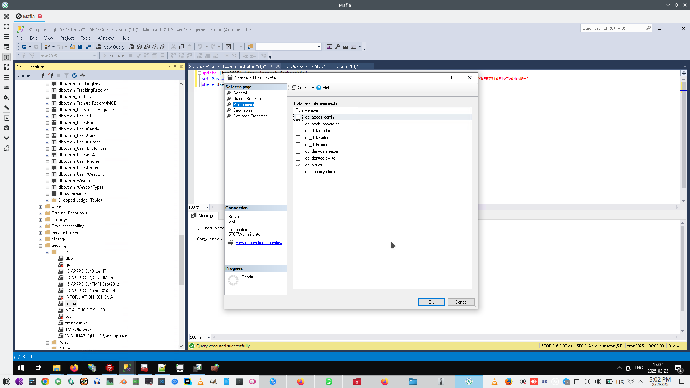
Task: Click the Save All toolbar icon
Action: click(88, 47)
